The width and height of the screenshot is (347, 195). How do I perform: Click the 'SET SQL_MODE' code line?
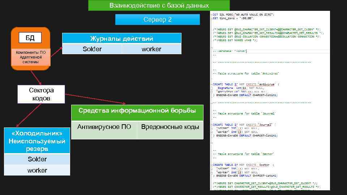click(243, 14)
